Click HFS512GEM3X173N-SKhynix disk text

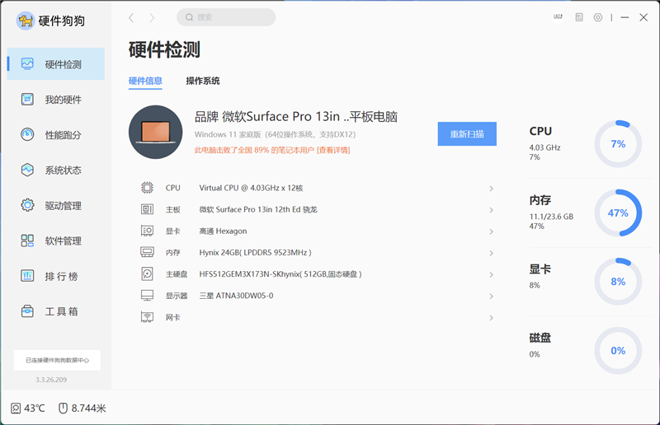point(280,274)
